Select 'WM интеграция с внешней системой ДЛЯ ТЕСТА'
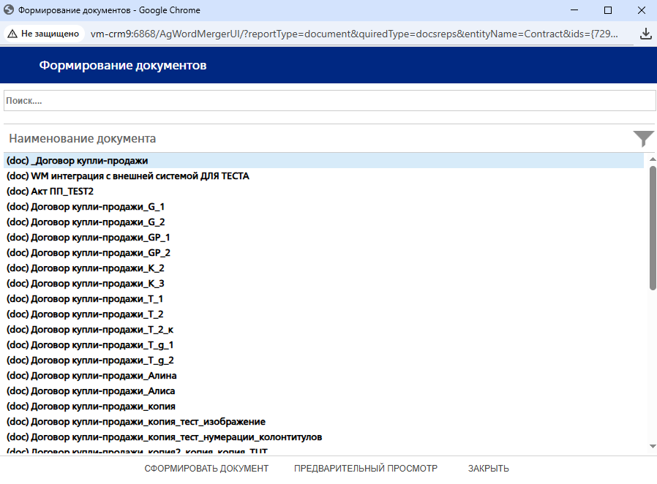Image resolution: width=657 pixels, height=484 pixels. coord(128,176)
